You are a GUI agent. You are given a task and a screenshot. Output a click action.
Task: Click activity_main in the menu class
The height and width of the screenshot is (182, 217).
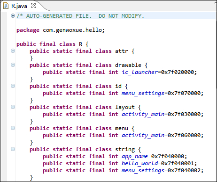(x=143, y=135)
